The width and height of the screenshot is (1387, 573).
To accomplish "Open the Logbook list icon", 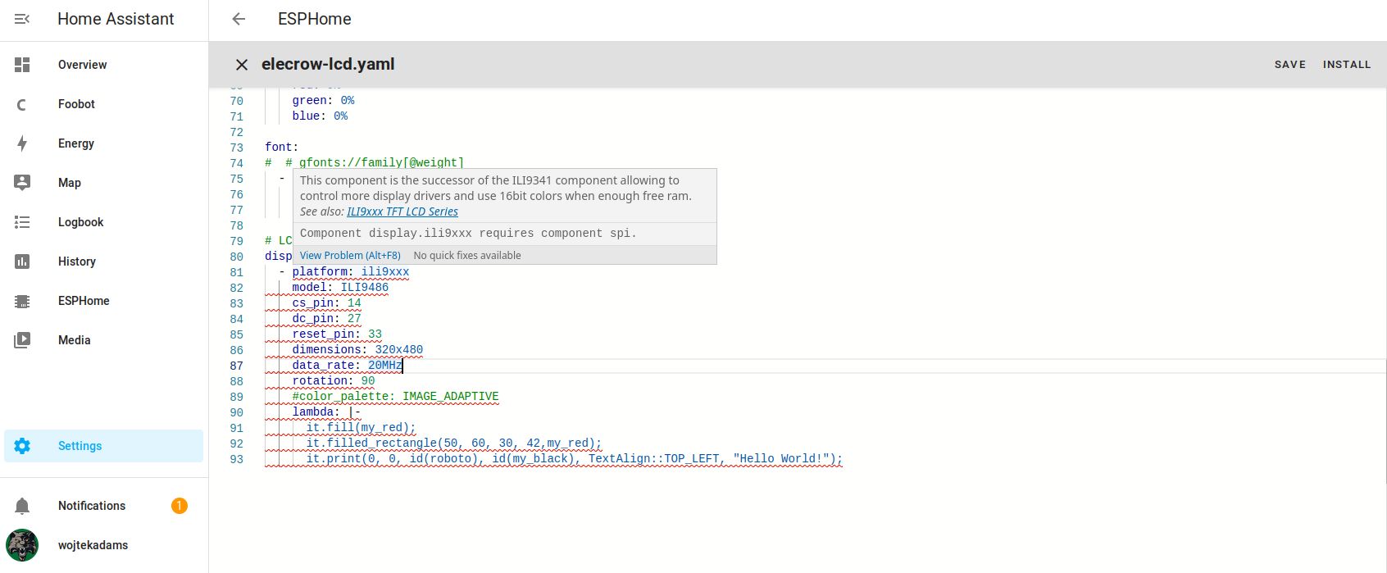I will click(22, 222).
